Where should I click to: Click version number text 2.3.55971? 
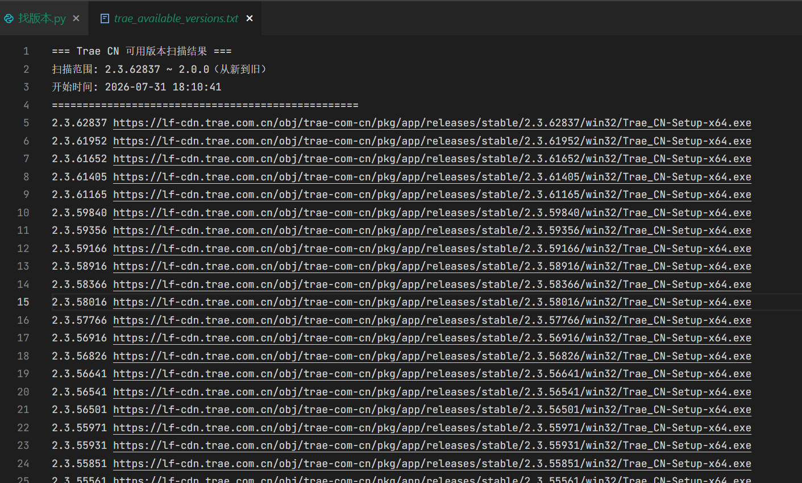(79, 428)
